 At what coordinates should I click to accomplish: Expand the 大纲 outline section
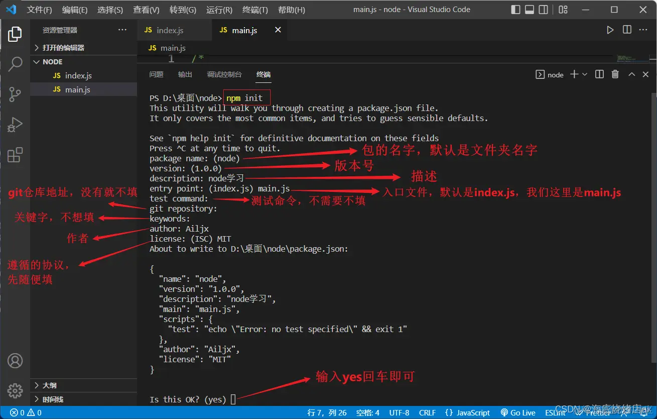click(83, 385)
